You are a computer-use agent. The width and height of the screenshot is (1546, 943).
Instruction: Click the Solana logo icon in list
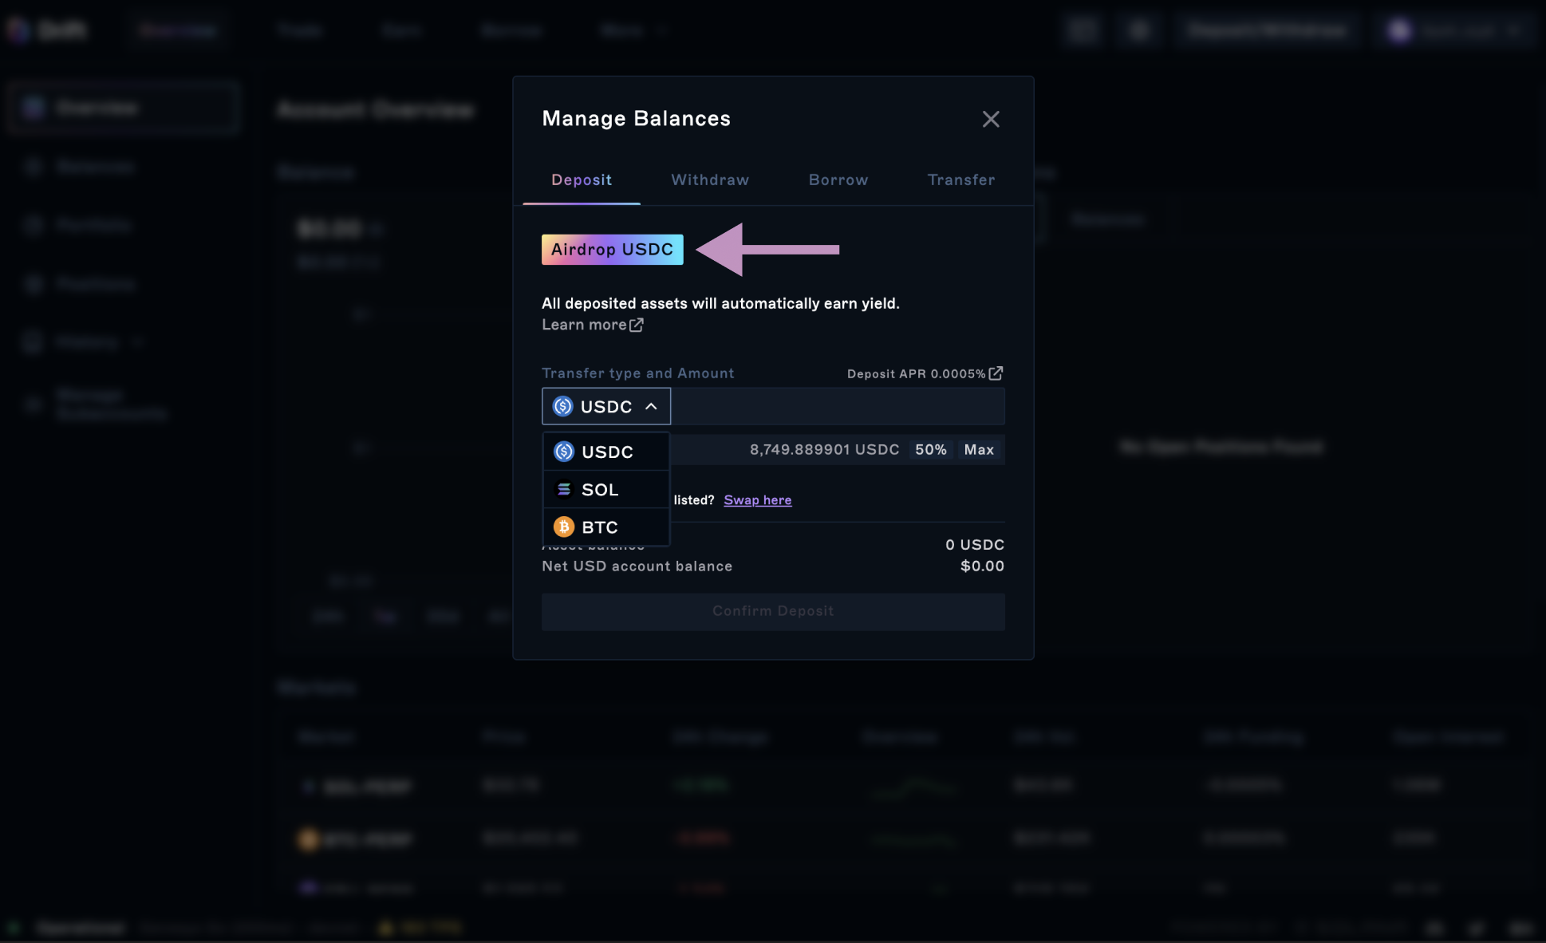pyautogui.click(x=564, y=490)
